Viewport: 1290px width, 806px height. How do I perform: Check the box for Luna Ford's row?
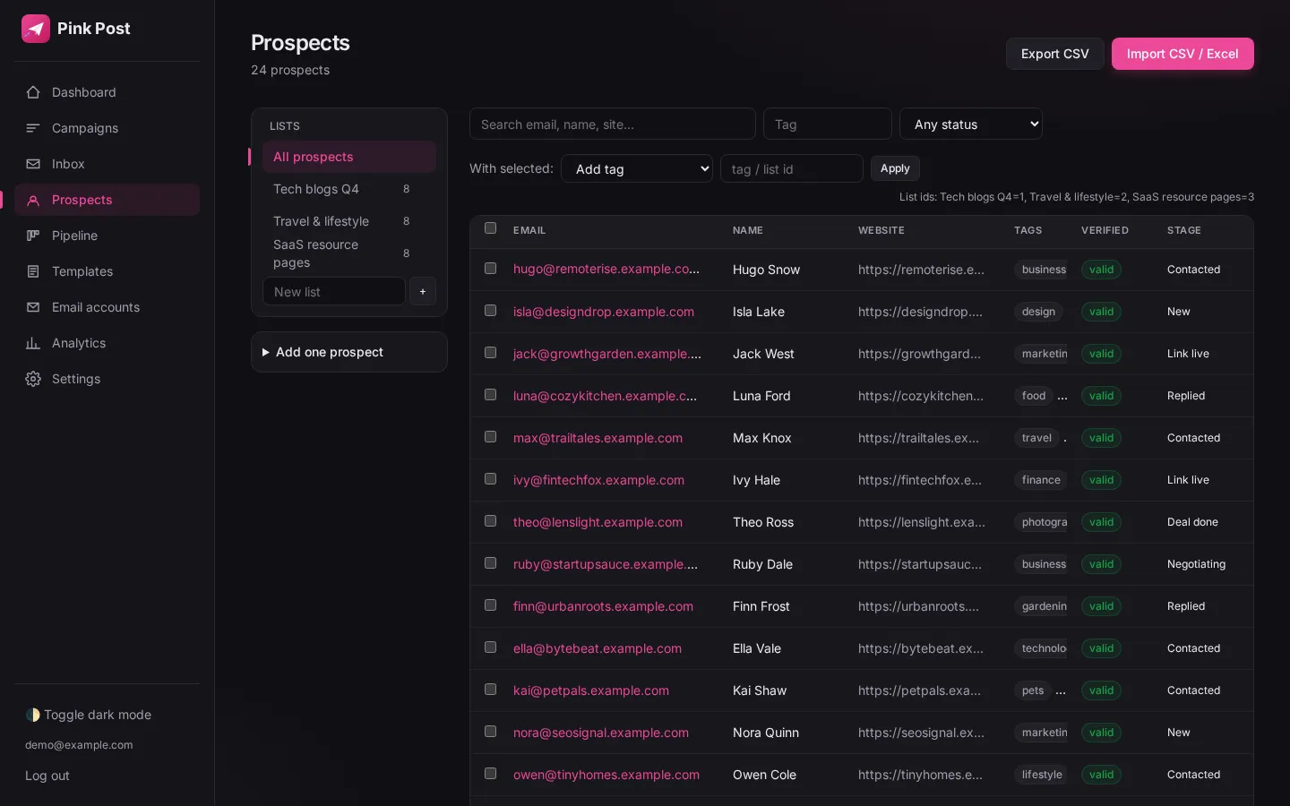tap(490, 395)
